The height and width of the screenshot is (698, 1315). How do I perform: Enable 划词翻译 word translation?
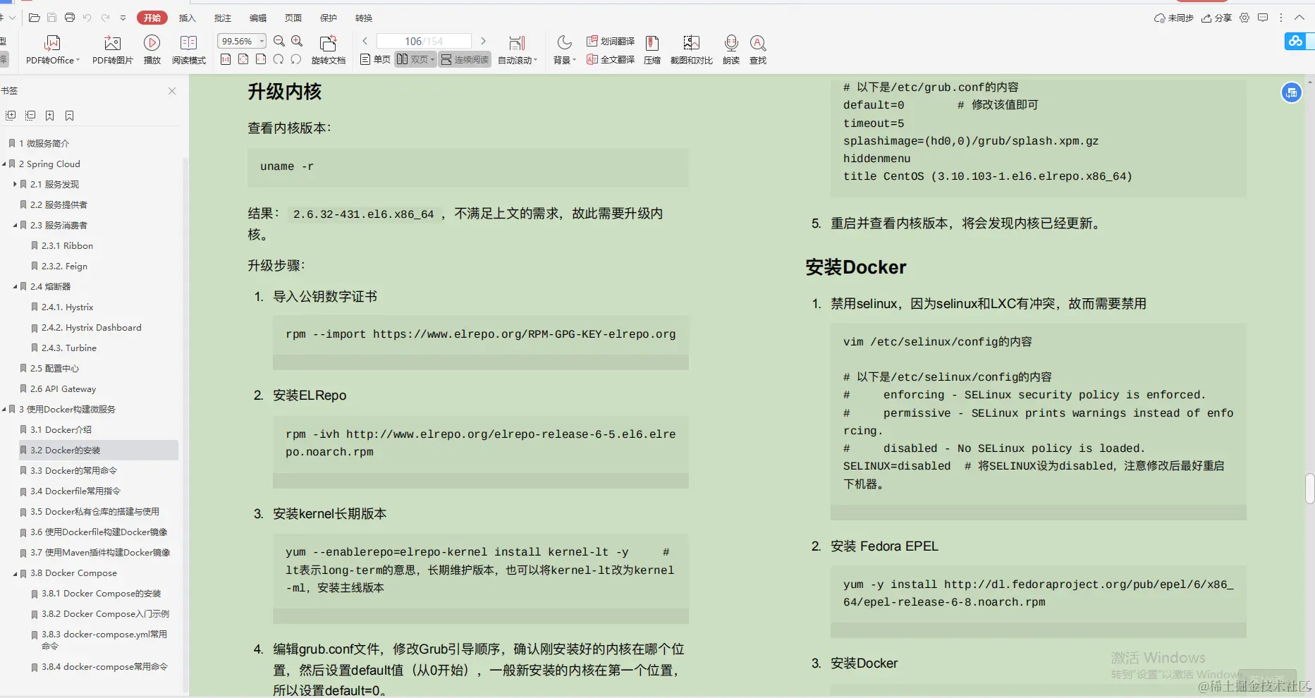click(x=611, y=41)
